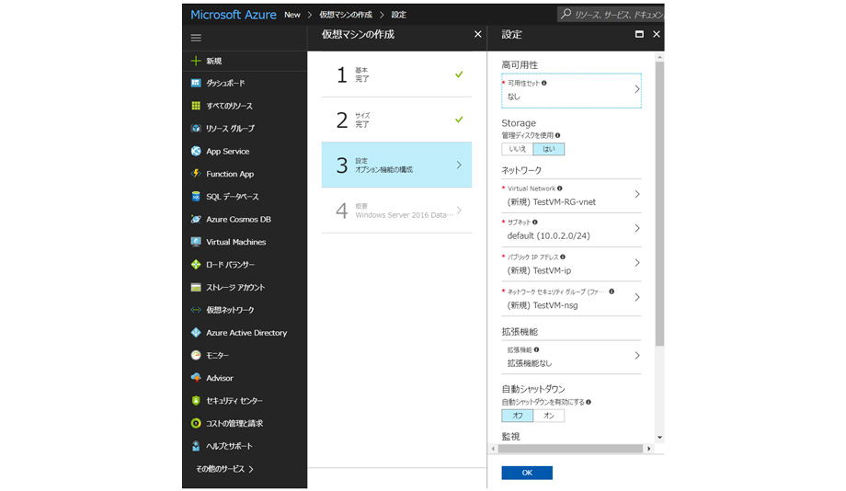Open Azure Active Directory icon

pos(196,333)
